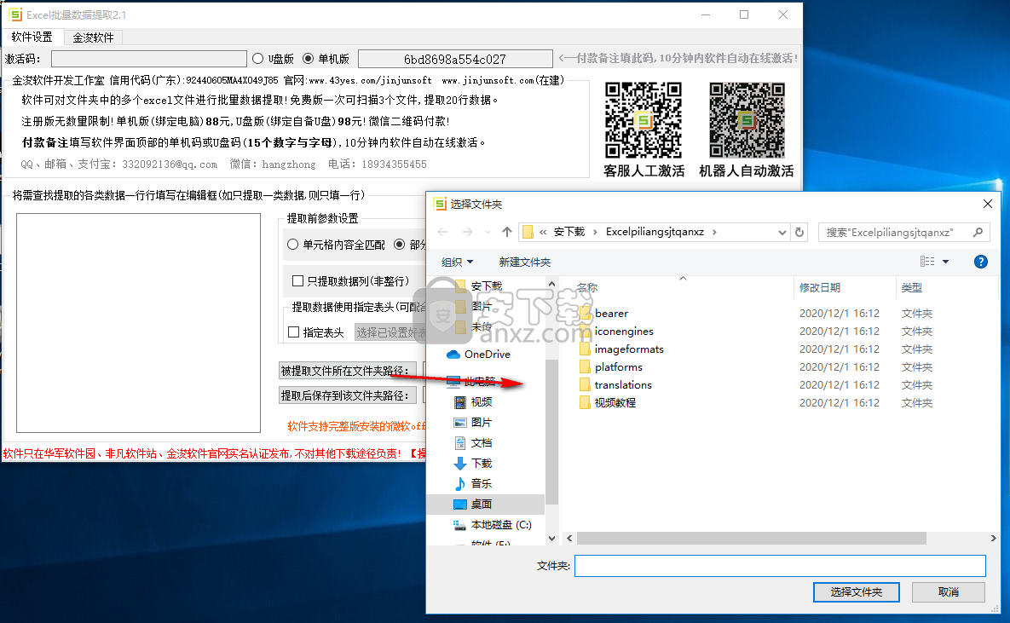Open the 组织 dropdown menu

pos(458,262)
